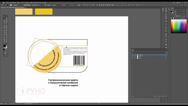Open the Arrange Documents icon

point(177,3)
